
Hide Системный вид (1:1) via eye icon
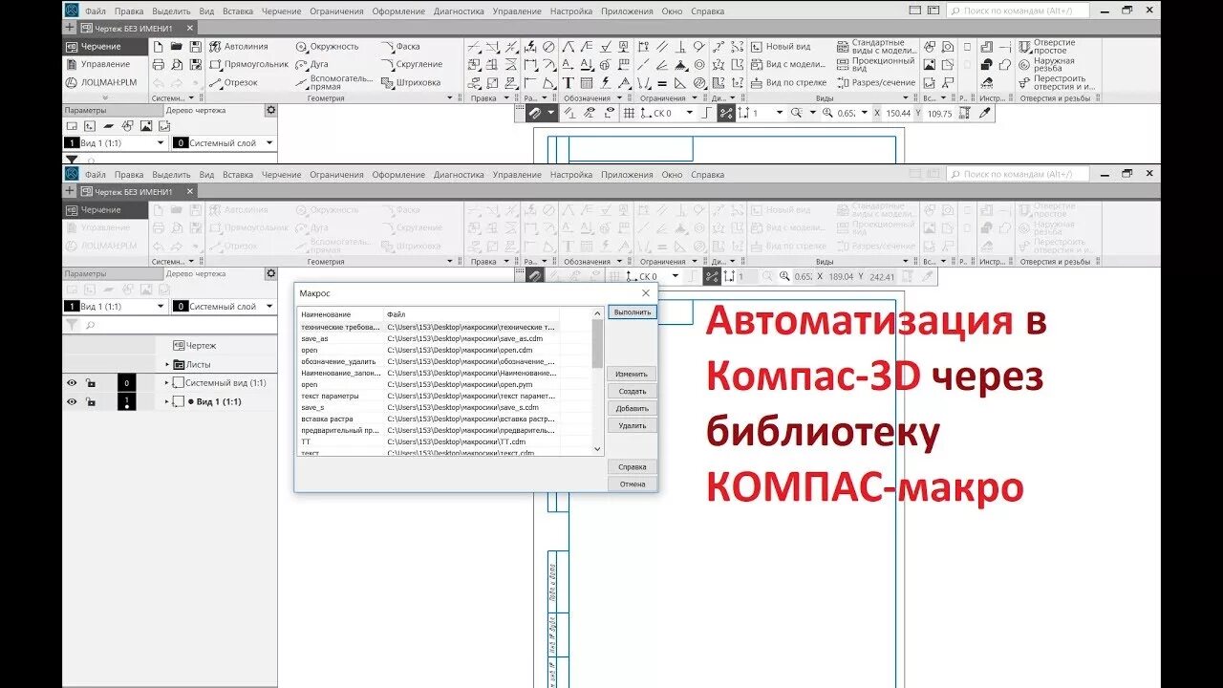[72, 382]
